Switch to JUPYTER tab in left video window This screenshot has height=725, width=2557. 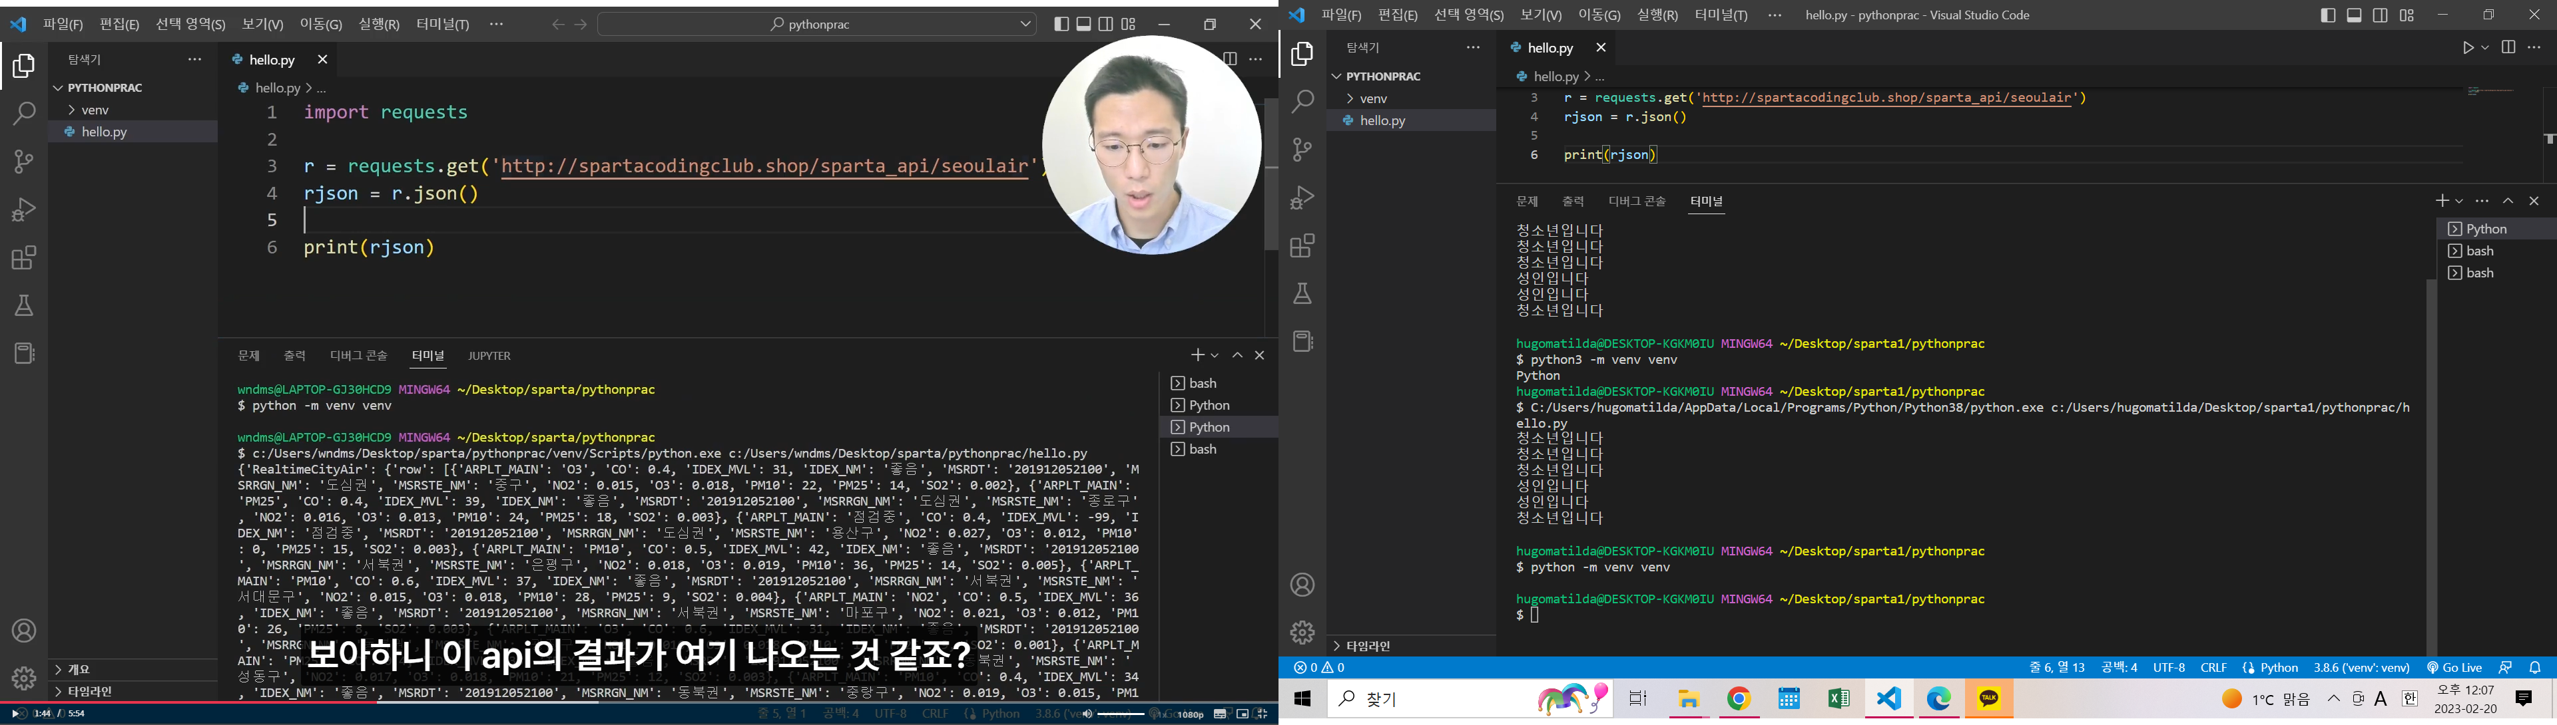coord(489,356)
